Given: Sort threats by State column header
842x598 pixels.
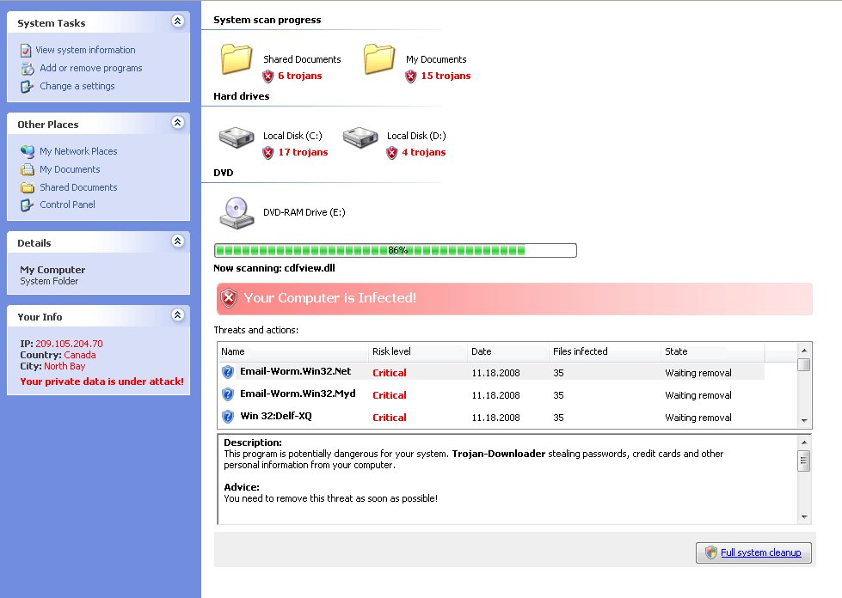Looking at the screenshot, I should click(713, 351).
